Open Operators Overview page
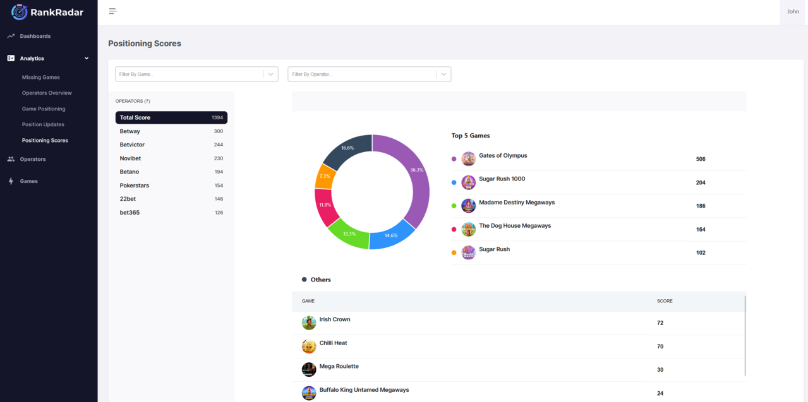Viewport: 808px width, 402px height. coord(47,93)
